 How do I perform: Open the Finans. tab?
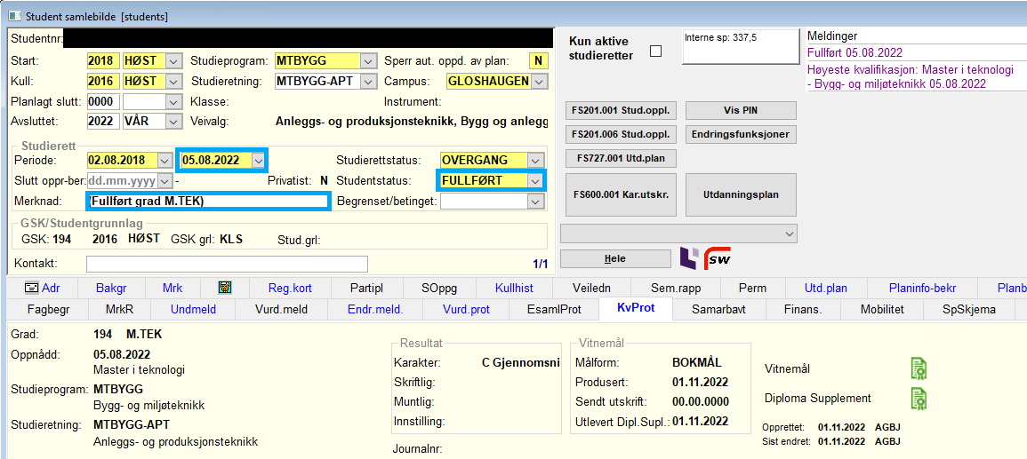[x=804, y=310]
